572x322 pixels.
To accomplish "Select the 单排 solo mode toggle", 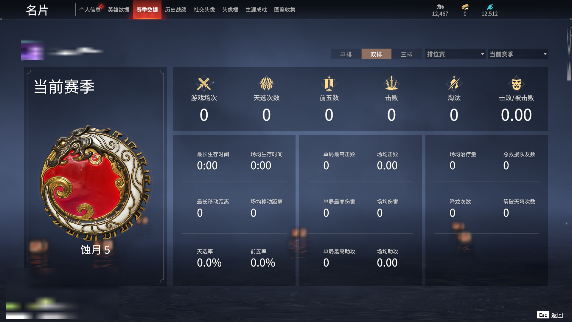I will (346, 54).
